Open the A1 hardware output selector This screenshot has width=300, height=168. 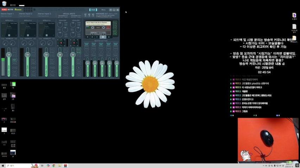[x=85, y=14]
